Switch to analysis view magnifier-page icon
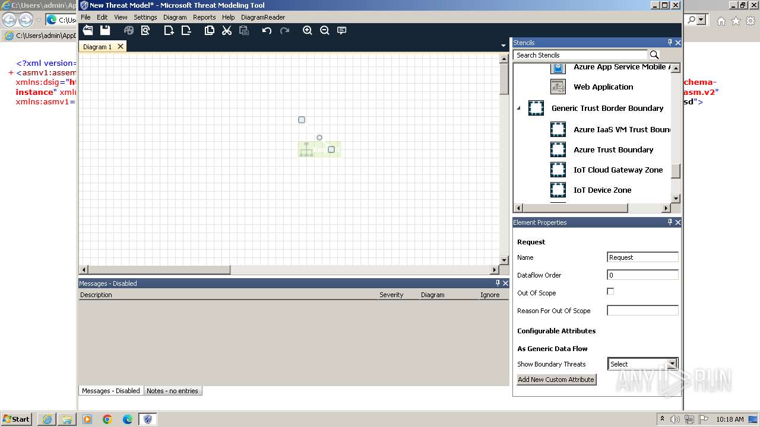 pyautogui.click(x=145, y=30)
